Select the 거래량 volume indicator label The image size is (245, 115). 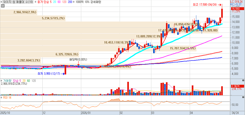[7, 81]
